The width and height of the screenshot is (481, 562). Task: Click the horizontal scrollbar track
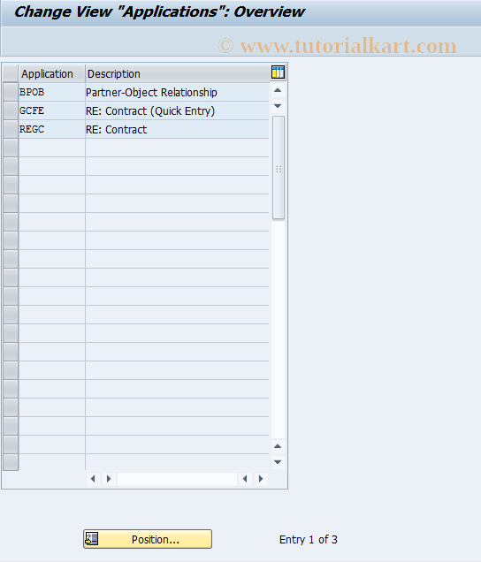pyautogui.click(x=177, y=479)
